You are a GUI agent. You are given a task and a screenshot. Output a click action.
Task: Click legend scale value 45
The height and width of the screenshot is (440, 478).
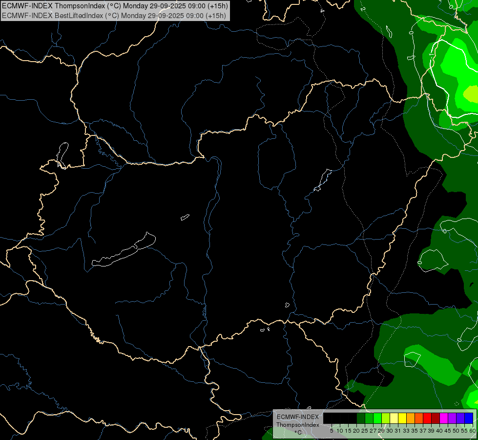click(x=448, y=431)
